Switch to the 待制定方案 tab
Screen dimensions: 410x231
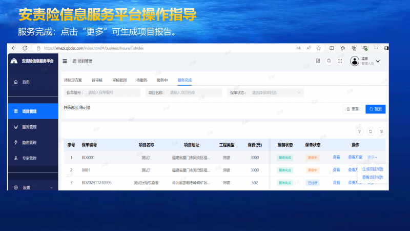pyautogui.click(x=73, y=80)
